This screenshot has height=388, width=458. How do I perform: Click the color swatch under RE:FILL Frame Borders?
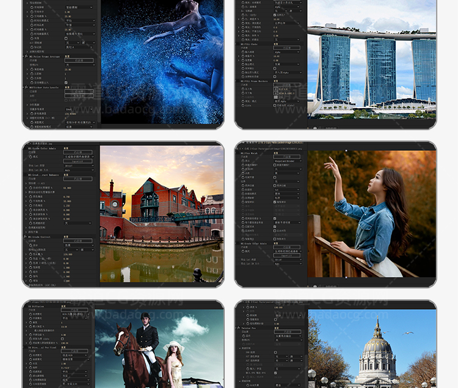coord(276,97)
